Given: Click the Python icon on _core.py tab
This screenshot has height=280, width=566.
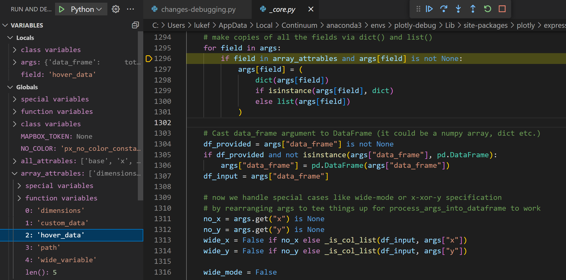Looking at the screenshot, I should (263, 9).
